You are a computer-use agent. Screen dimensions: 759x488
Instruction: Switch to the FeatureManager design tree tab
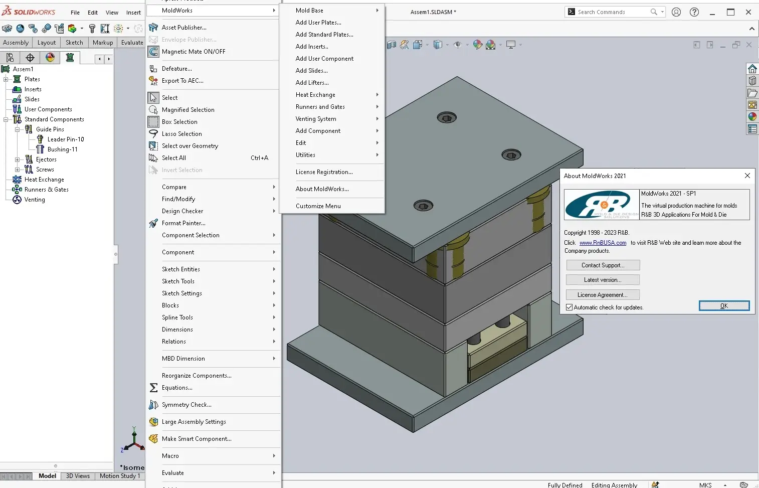[x=10, y=58]
